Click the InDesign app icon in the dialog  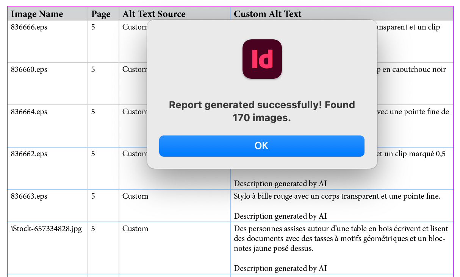click(262, 59)
